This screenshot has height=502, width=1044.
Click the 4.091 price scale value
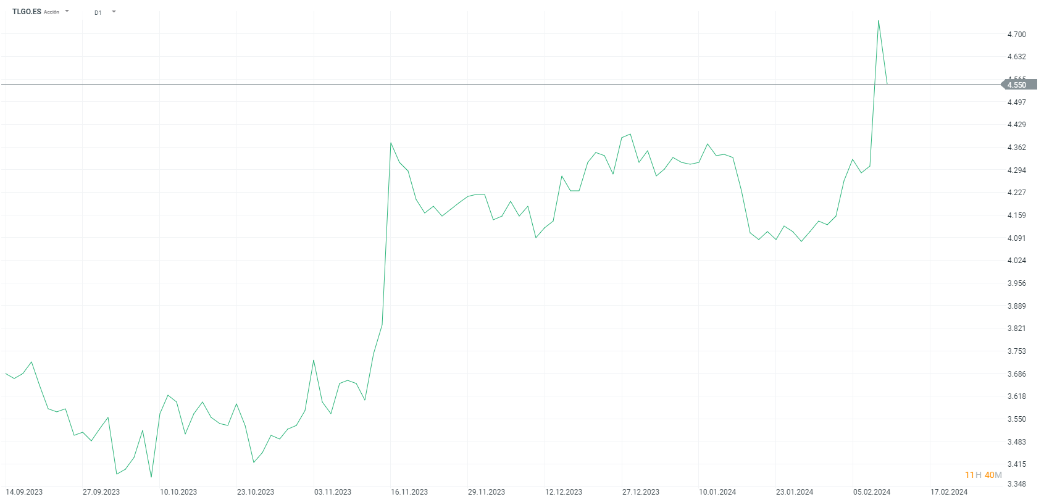click(1016, 238)
